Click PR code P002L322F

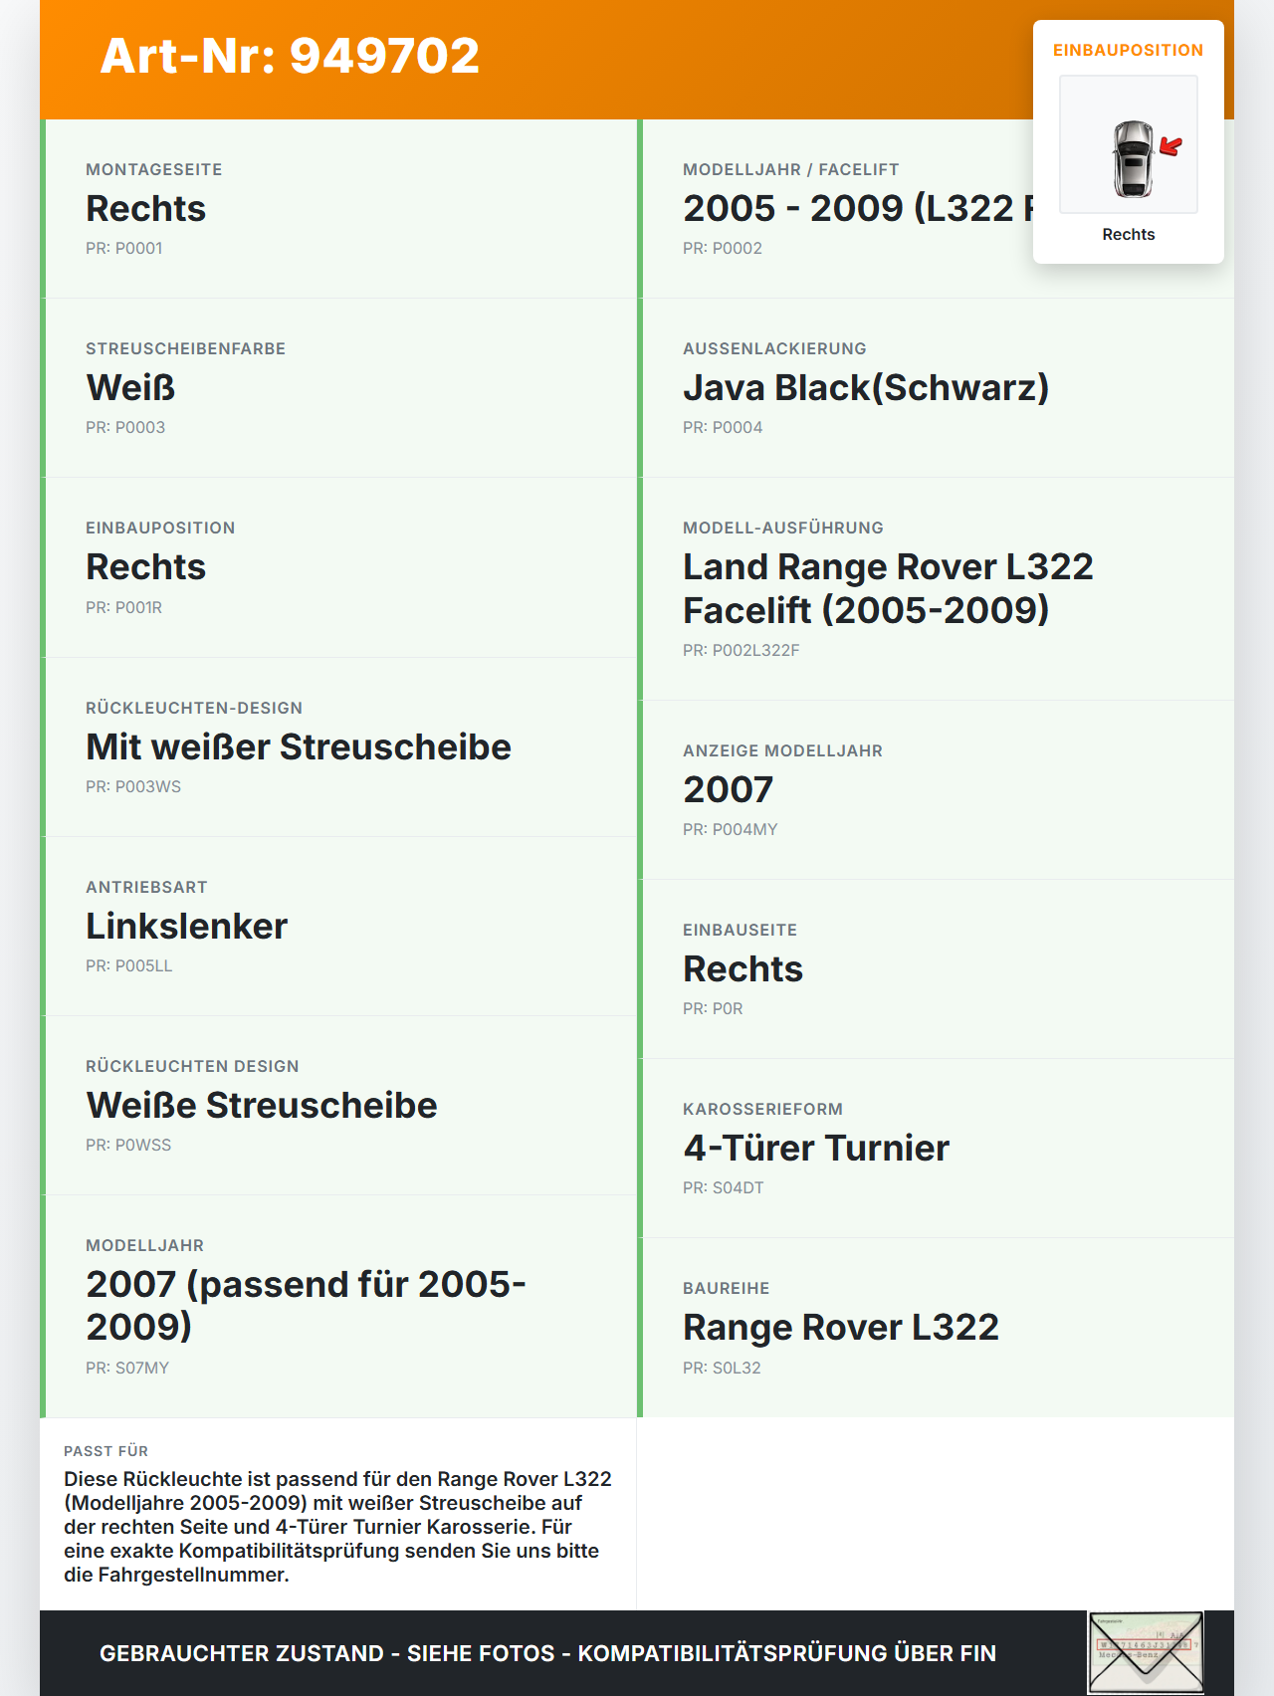[742, 650]
